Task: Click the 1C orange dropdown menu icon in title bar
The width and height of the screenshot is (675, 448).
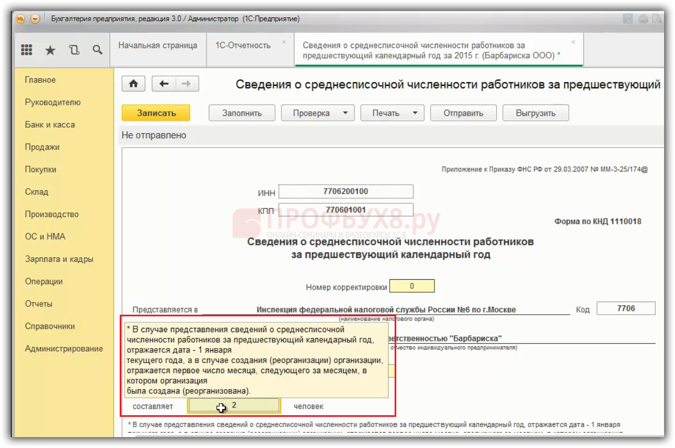Action: (x=36, y=19)
